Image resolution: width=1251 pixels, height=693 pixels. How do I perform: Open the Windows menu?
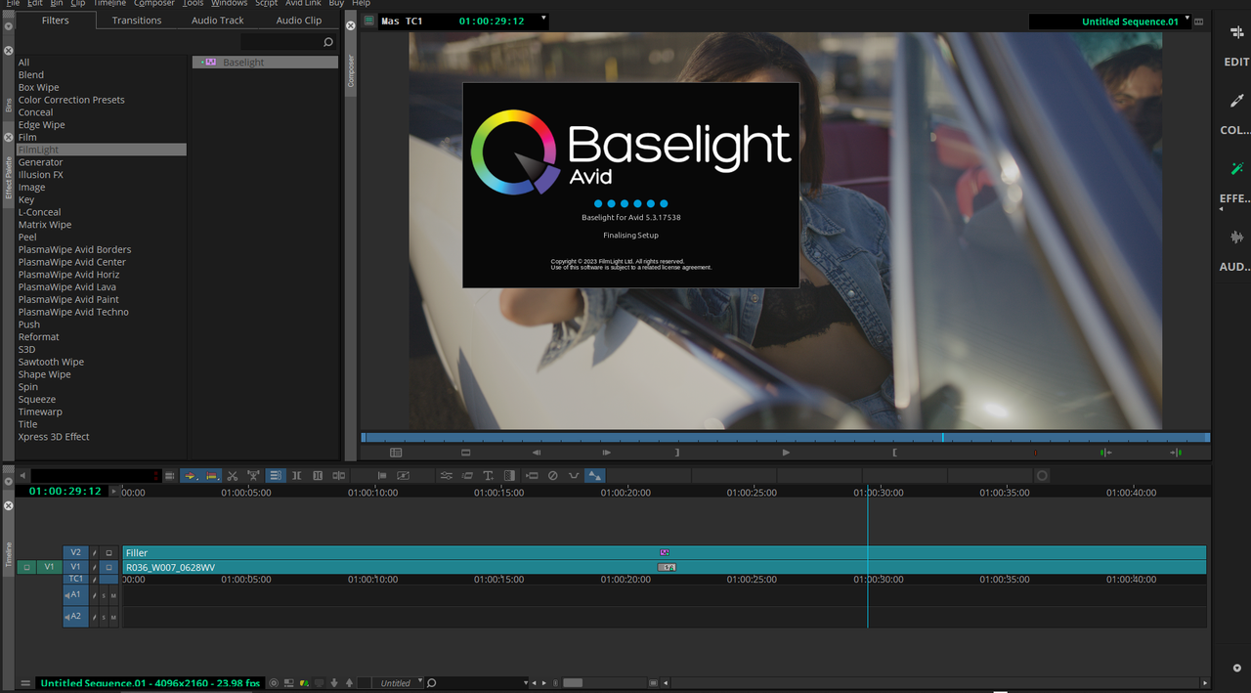[230, 3]
